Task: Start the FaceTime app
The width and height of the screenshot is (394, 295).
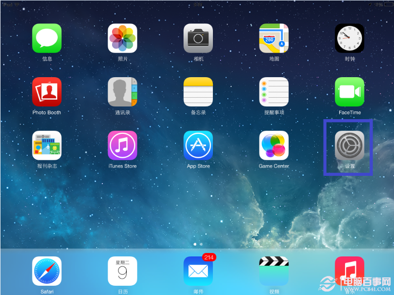Action: click(349, 92)
